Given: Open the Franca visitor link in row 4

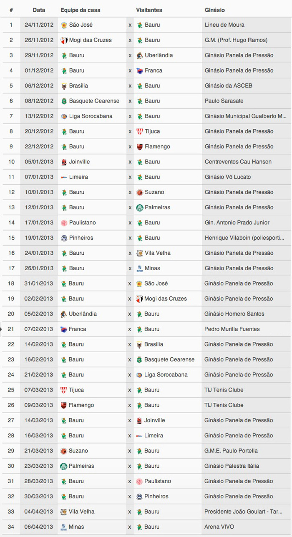Looking at the screenshot, I should pyautogui.click(x=154, y=71).
